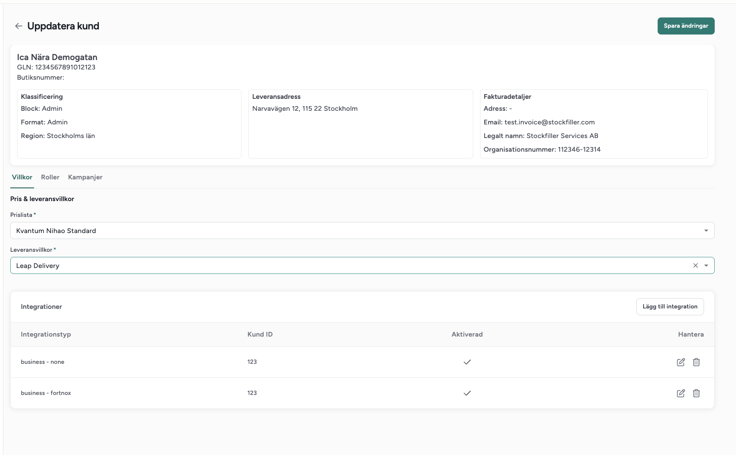The width and height of the screenshot is (736, 455).
Task: Click the Butiksnummer label
Action: tap(40, 78)
